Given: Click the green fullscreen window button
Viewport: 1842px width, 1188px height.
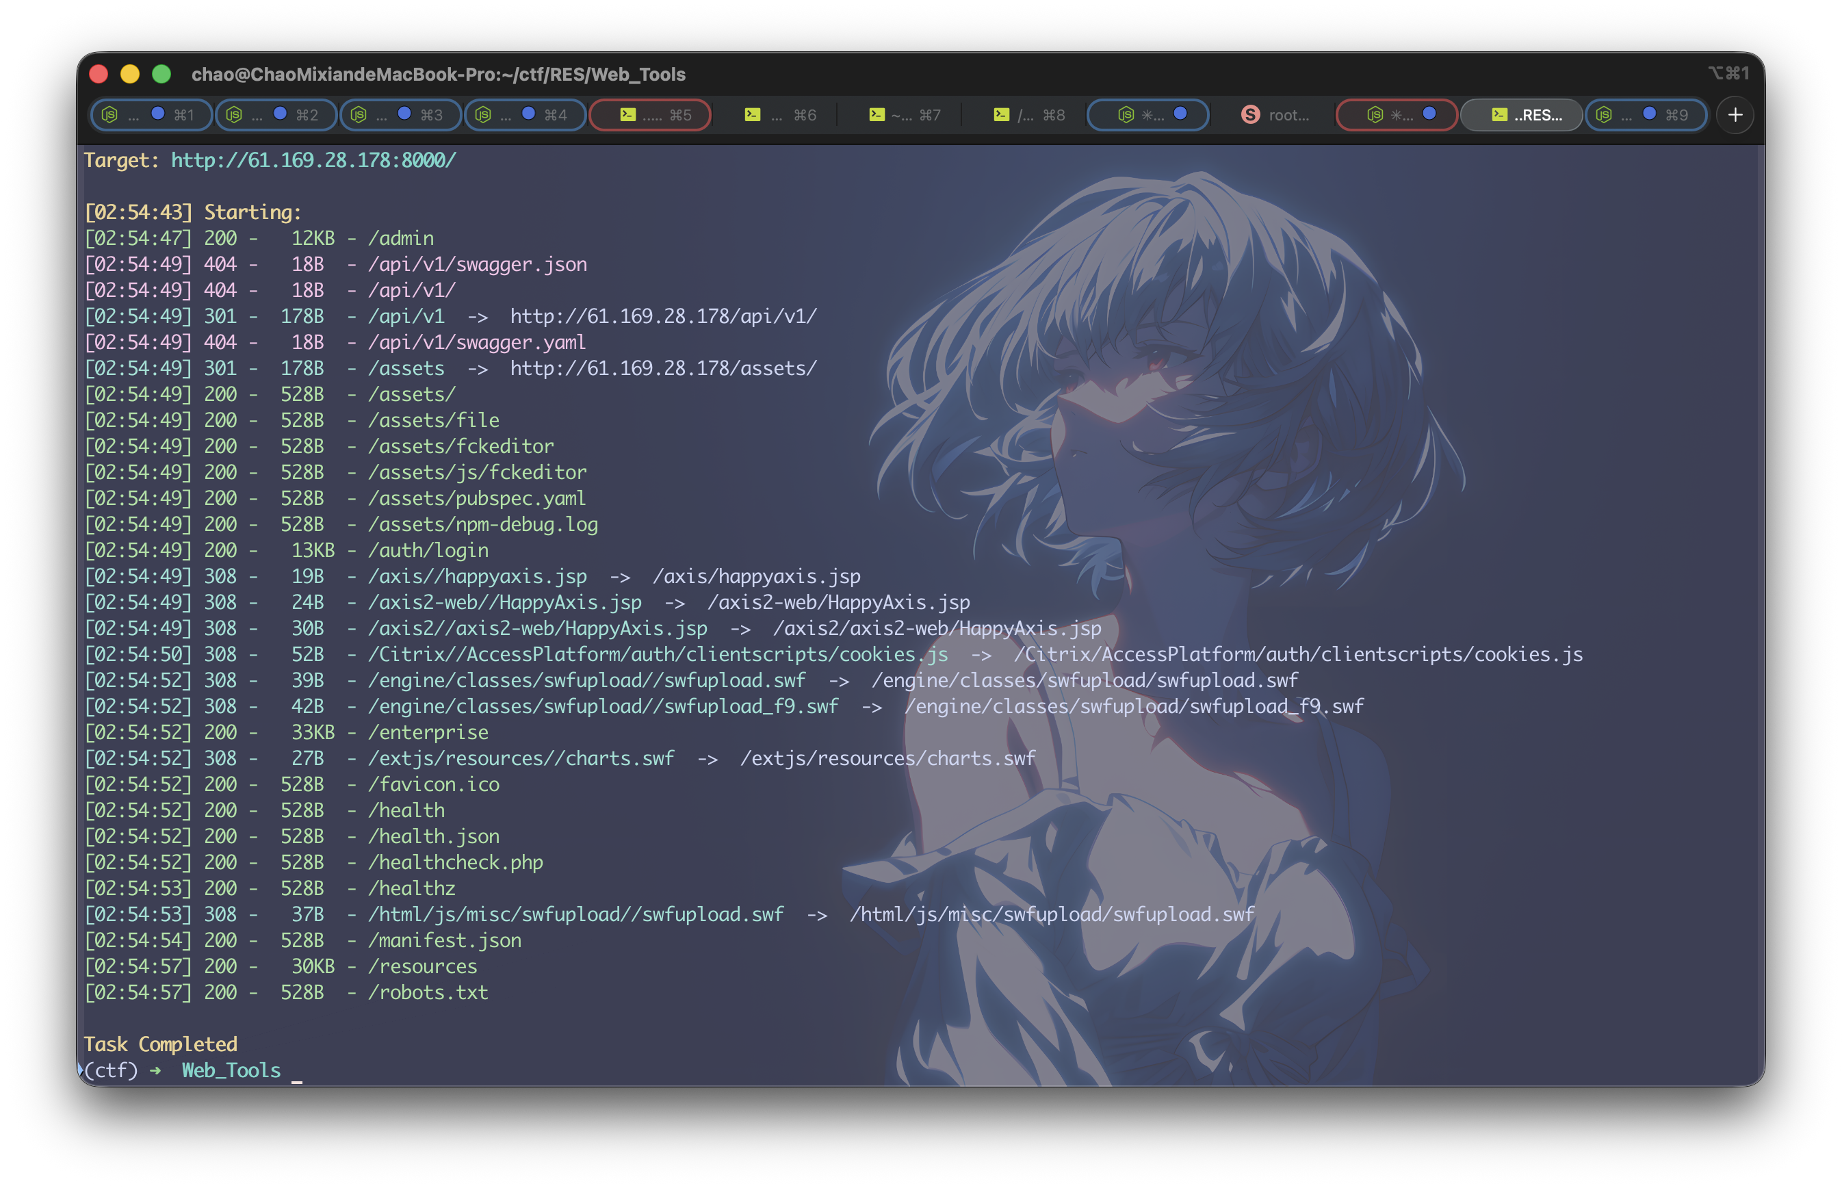Looking at the screenshot, I should click(161, 74).
